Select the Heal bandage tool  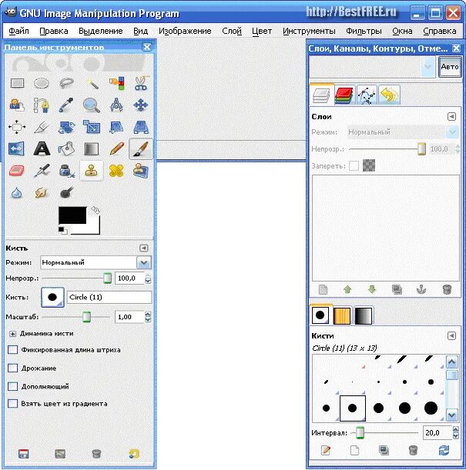click(x=116, y=171)
